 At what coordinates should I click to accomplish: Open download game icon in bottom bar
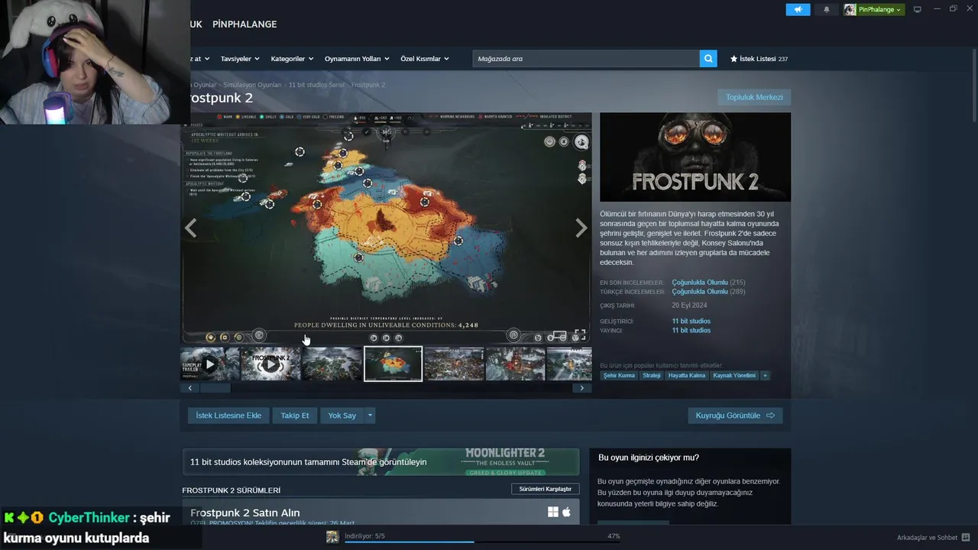pos(332,537)
